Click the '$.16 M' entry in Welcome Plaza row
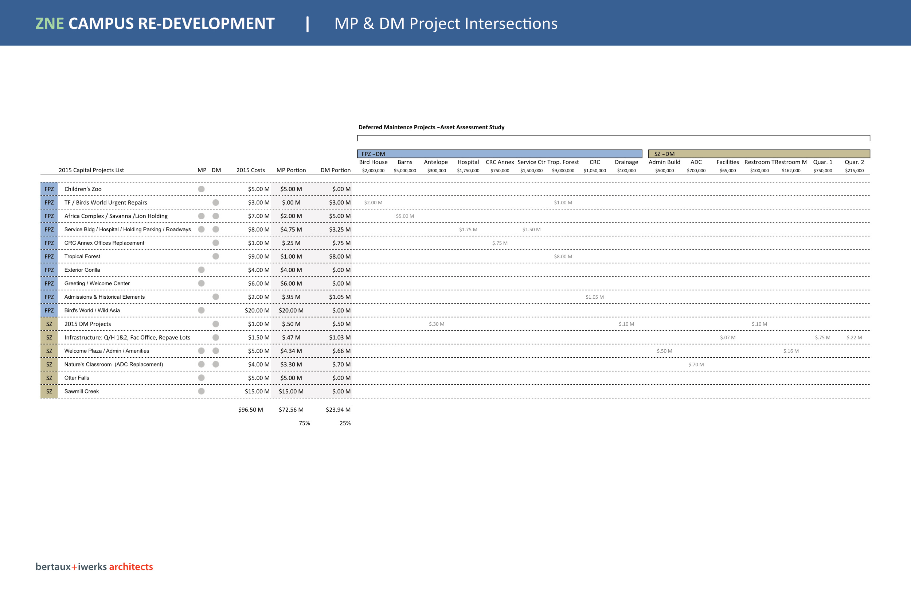Screen dimensions: 911x589 [x=791, y=351]
